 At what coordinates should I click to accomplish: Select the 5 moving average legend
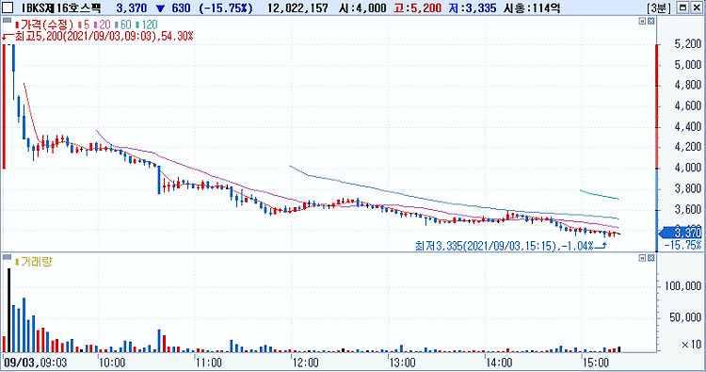[x=84, y=24]
